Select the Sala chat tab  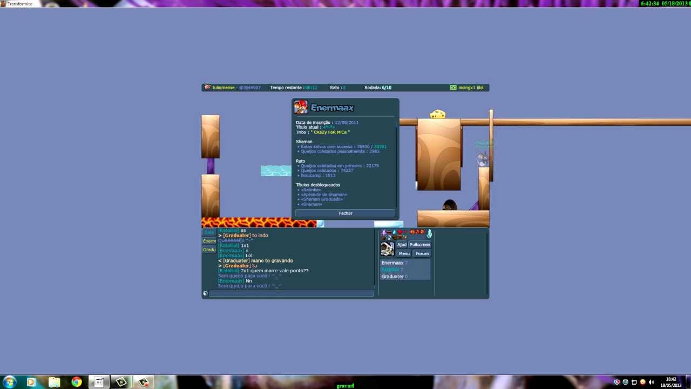209,232
